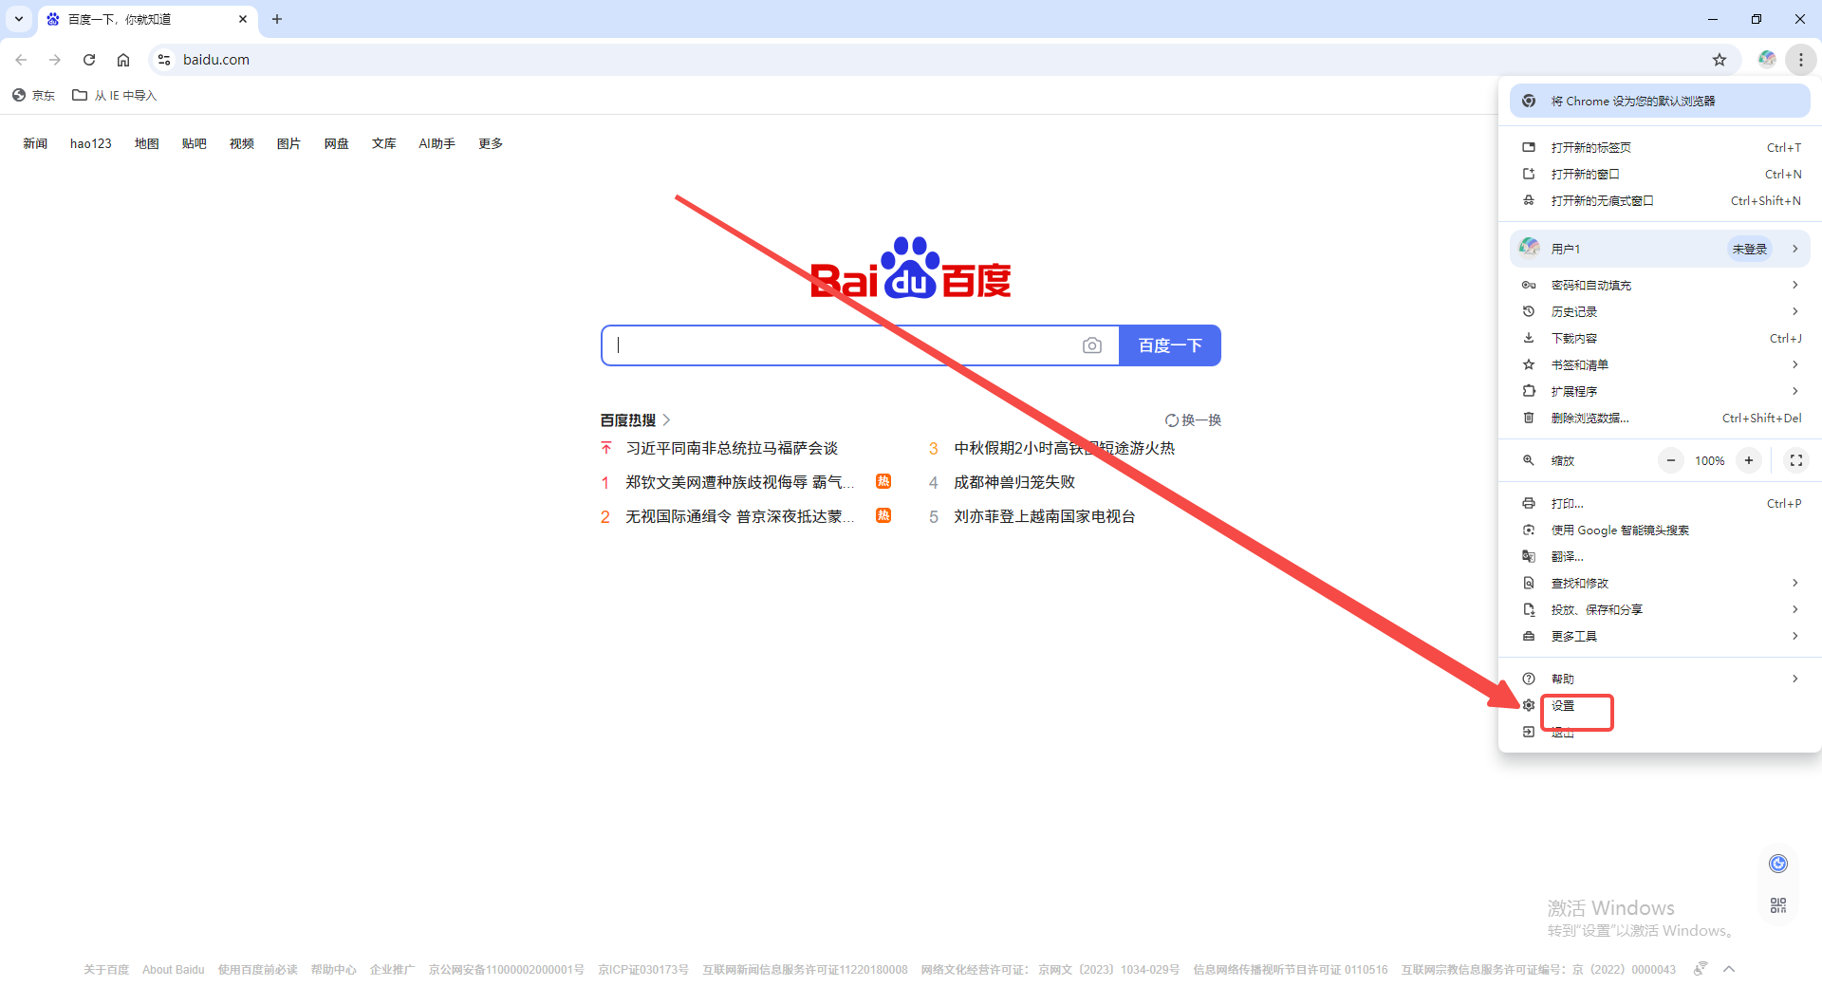
Task: Decrease zoom with the minus button
Action: tap(1671, 460)
